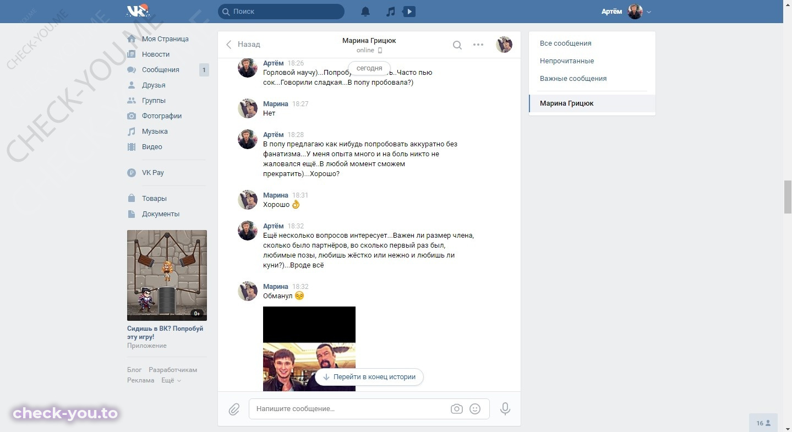Open the Разработчикам footer link

(x=173, y=370)
